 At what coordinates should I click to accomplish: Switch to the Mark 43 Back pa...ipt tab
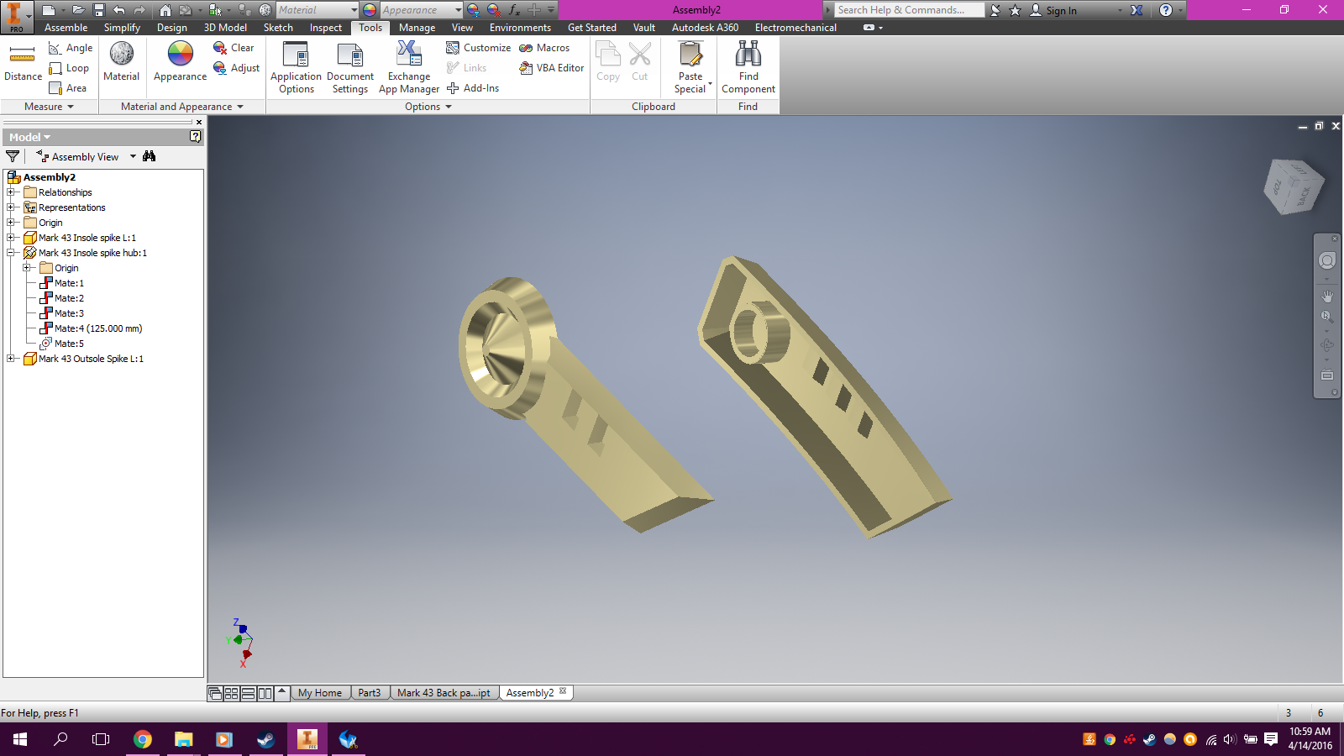coord(444,693)
